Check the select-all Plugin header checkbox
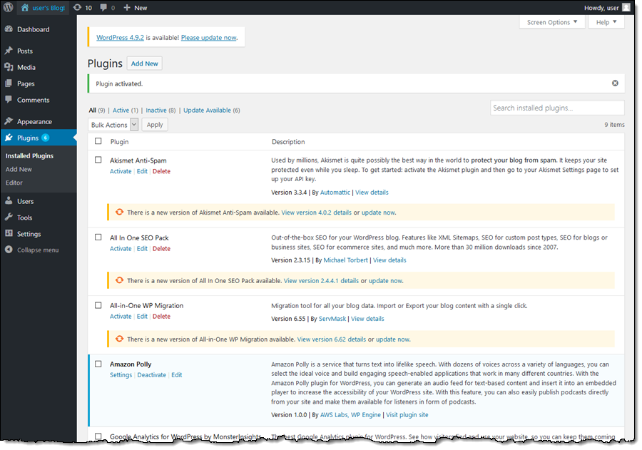The width and height of the screenshot is (642, 450). (x=98, y=141)
